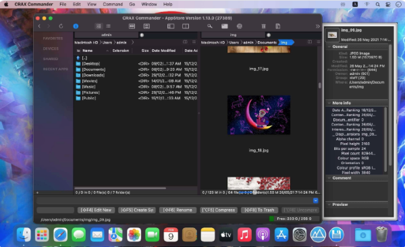Switch to list view mode
The height and width of the screenshot is (247, 405).
pyautogui.click(x=108, y=26)
